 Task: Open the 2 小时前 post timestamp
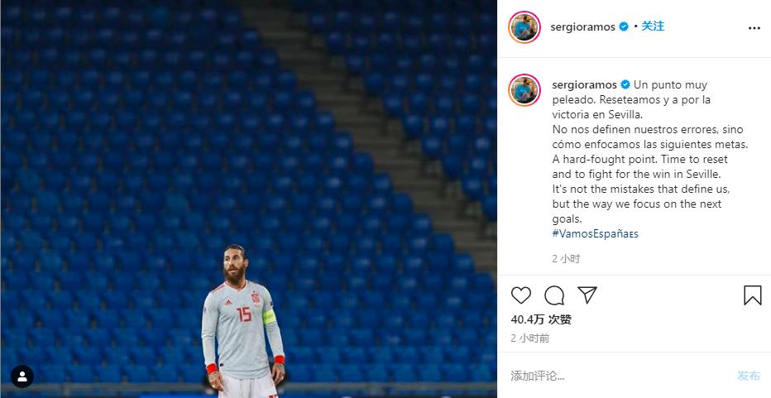(x=530, y=338)
